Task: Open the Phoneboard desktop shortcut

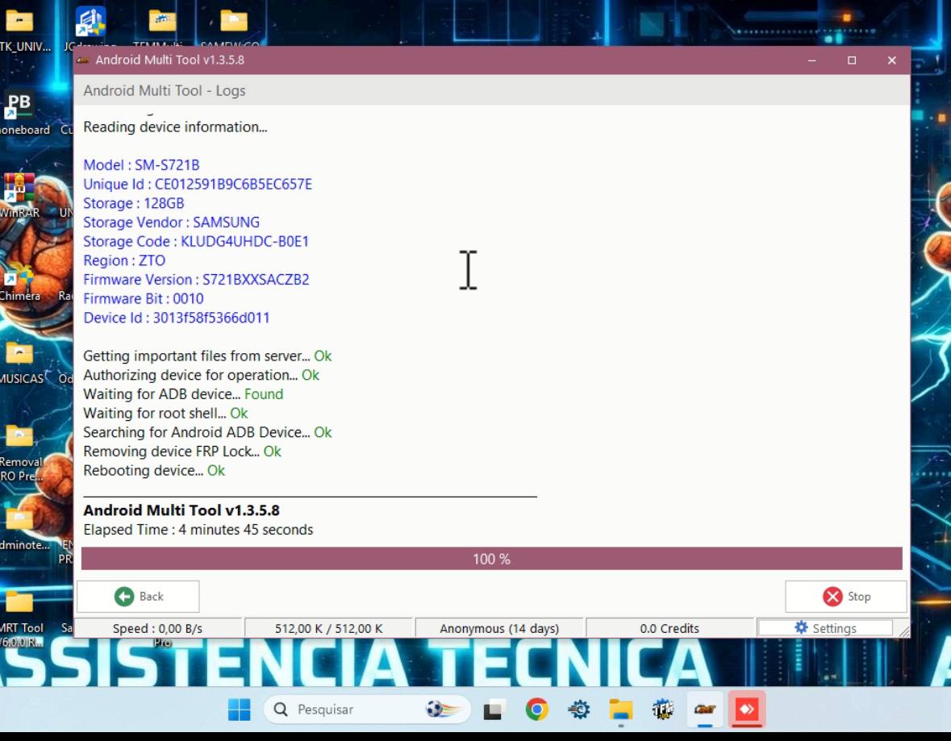Action: click(x=23, y=114)
